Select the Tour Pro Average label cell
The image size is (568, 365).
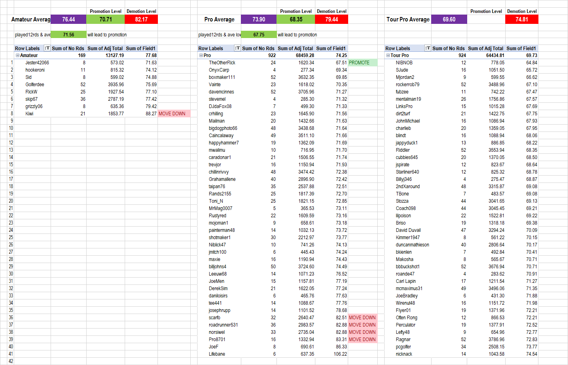(x=408, y=19)
